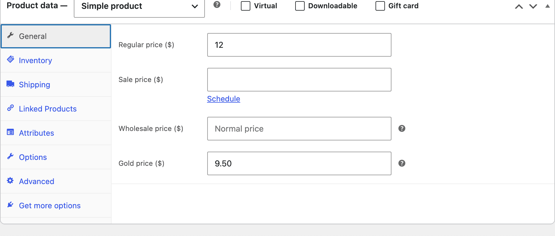Click the Schedule sale link

point(223,99)
